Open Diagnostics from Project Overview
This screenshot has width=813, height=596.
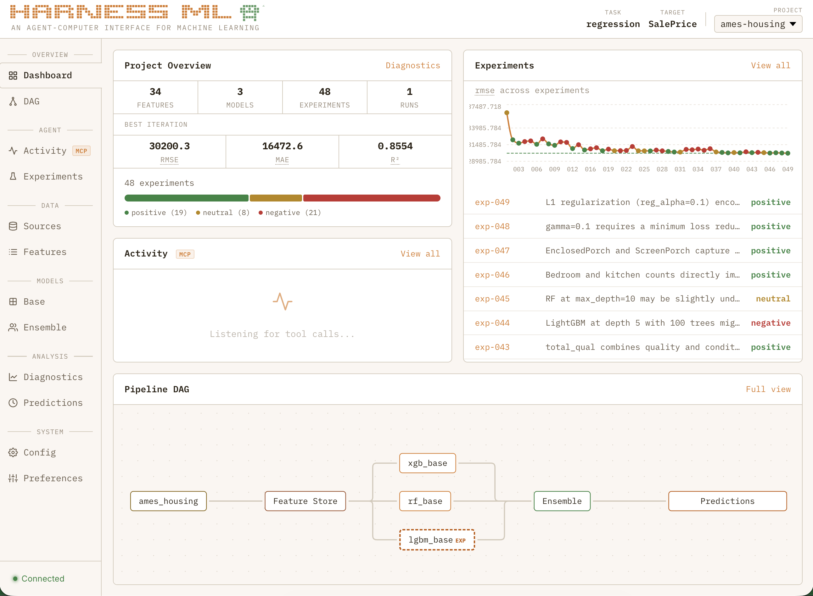(x=413, y=65)
